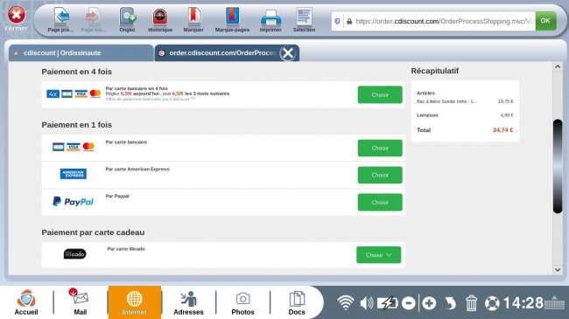Print the page with the Imprimer icon
569x319 pixels.
click(270, 20)
